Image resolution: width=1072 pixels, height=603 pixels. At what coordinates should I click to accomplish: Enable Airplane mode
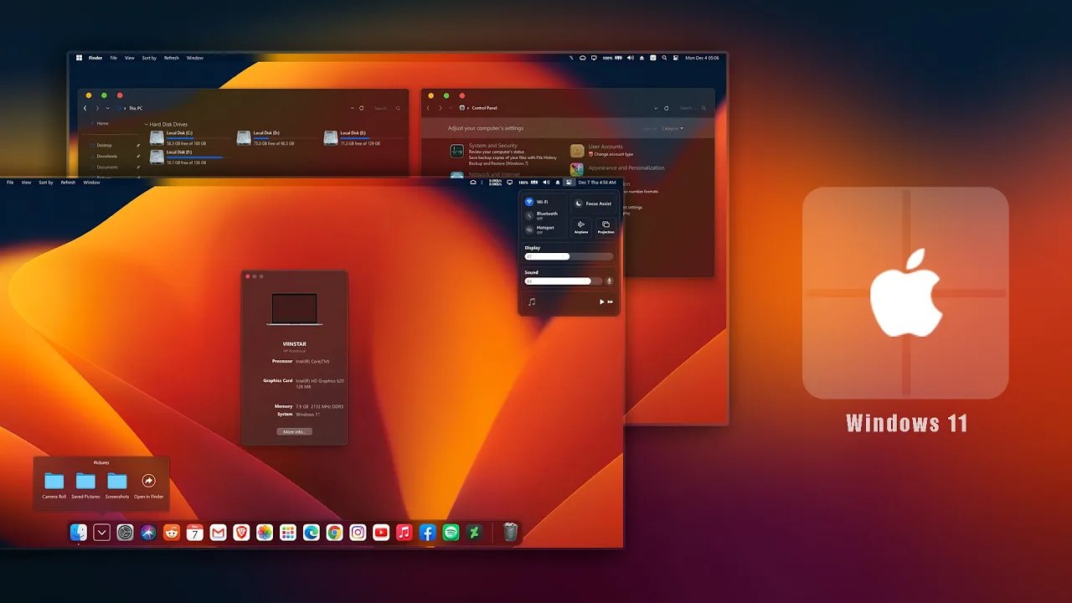coord(581,227)
